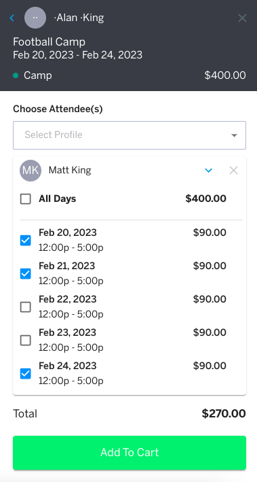This screenshot has width=257, height=482.
Task: Click the Select Profile dropdown arrow
Action: [234, 135]
